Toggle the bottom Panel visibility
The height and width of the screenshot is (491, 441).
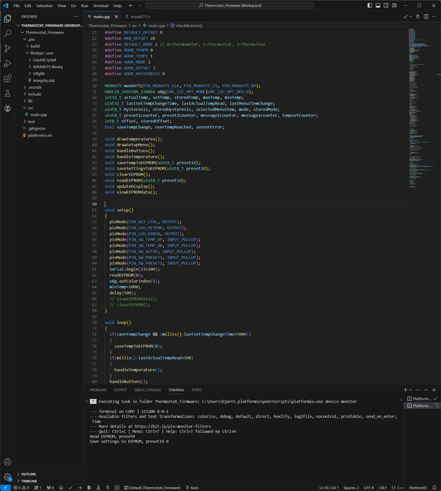378,6
